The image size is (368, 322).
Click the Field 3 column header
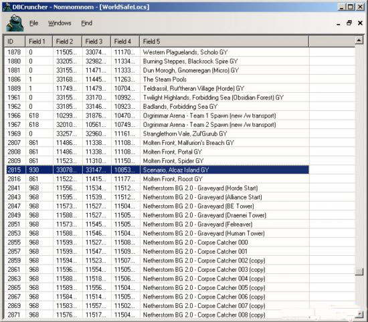pyautogui.click(x=96, y=41)
